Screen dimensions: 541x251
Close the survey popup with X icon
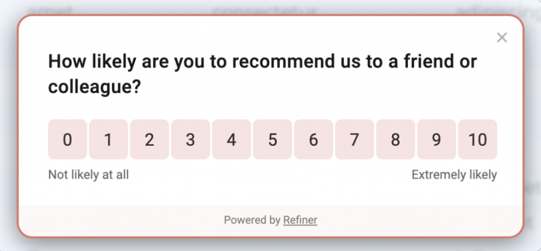501,37
